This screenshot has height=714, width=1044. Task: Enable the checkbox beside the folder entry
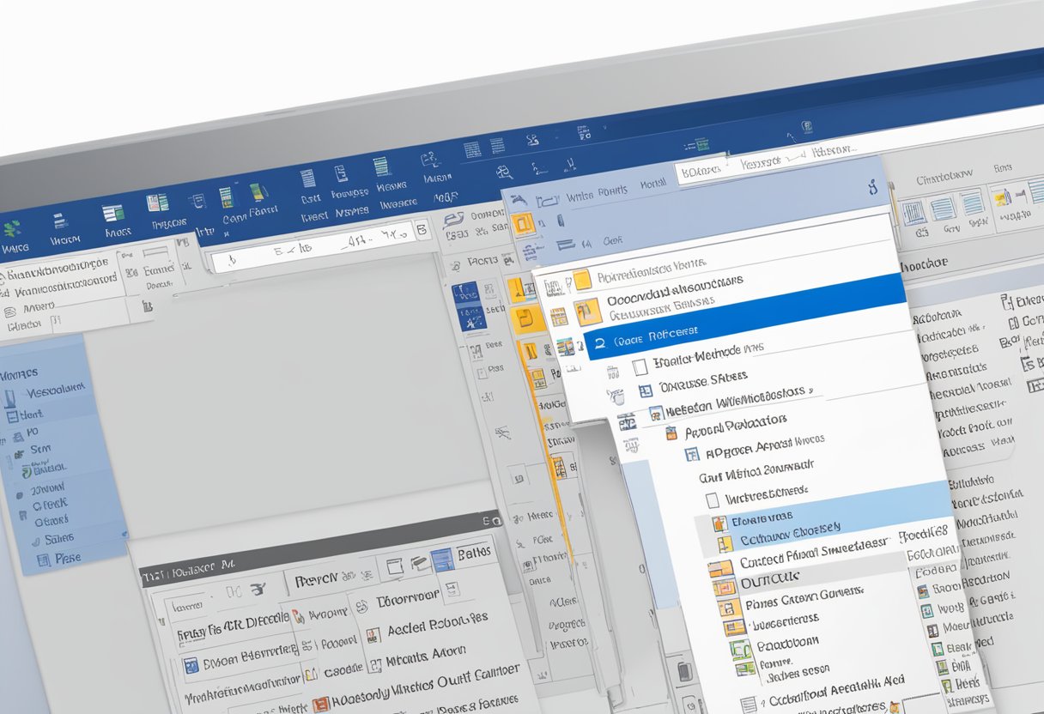coord(640,366)
